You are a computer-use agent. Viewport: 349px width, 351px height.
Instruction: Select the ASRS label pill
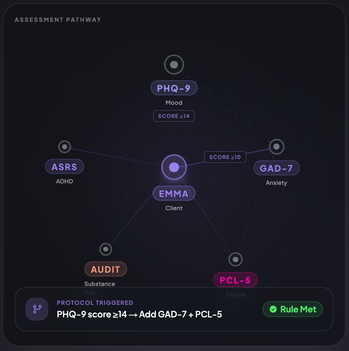[64, 167]
